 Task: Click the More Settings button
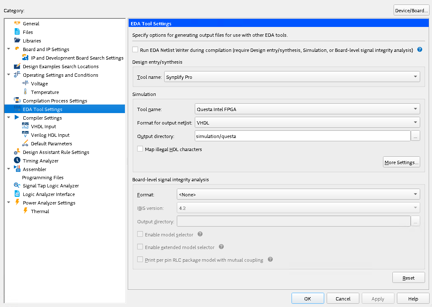[x=401, y=162]
